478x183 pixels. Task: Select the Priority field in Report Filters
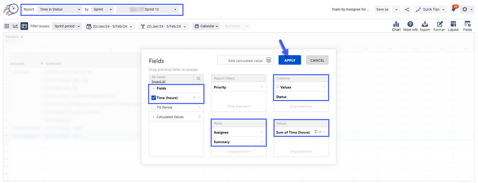(x=239, y=87)
